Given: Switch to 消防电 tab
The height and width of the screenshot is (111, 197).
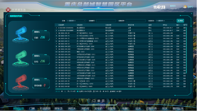Looking at the screenshot, I should click(x=85, y=108).
